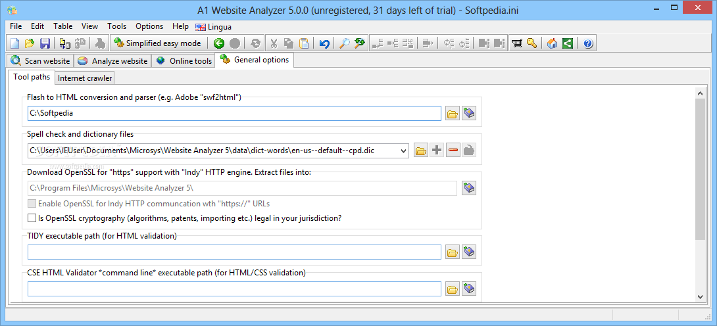The image size is (717, 326).
Task: Open the Edit menu
Action: 37,26
